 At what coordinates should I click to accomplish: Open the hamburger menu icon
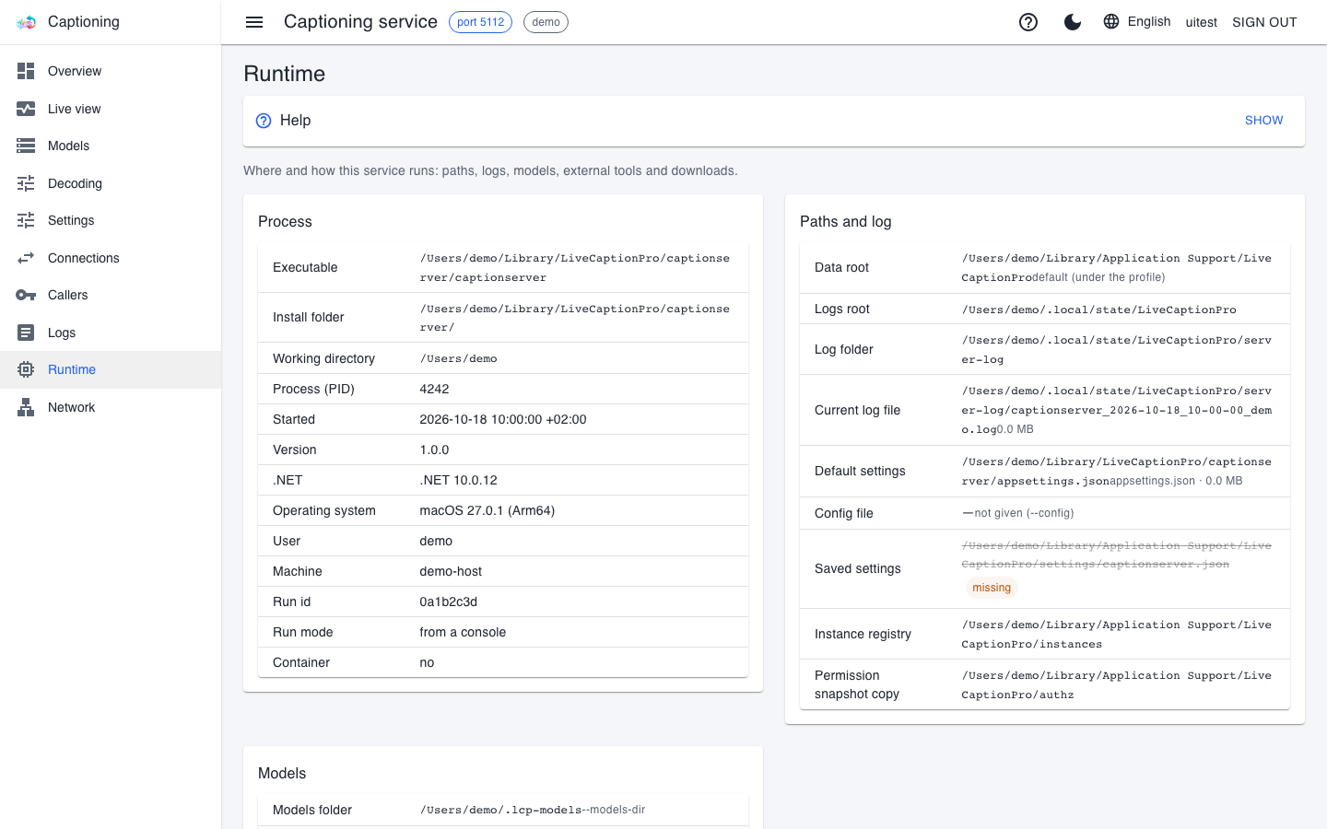pyautogui.click(x=254, y=22)
